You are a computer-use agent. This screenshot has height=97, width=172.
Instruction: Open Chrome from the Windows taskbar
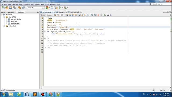coord(51,95)
